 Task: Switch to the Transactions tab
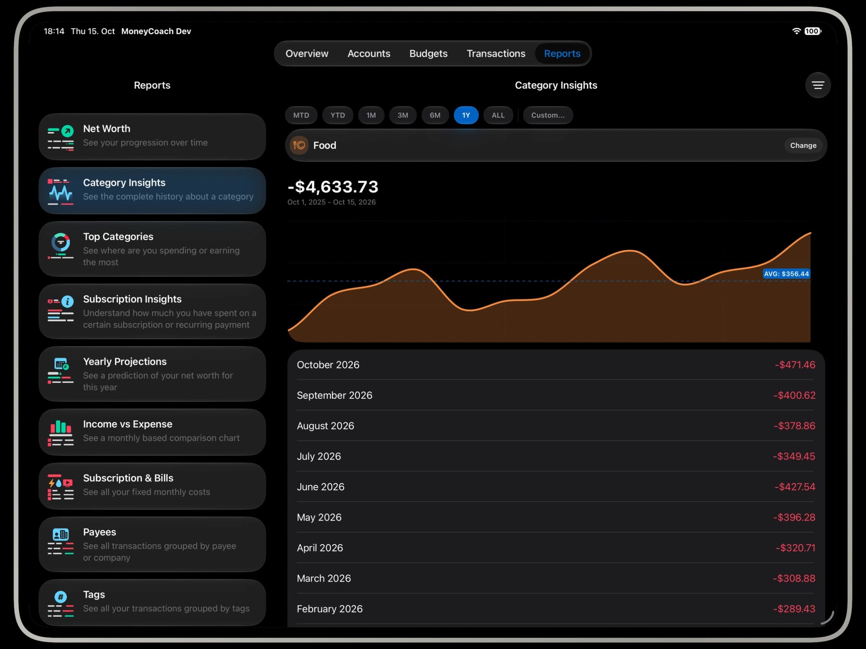(496, 54)
